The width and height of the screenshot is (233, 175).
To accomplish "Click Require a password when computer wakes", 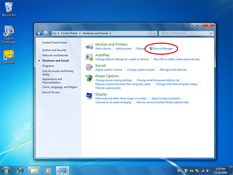I will pos(123,84).
